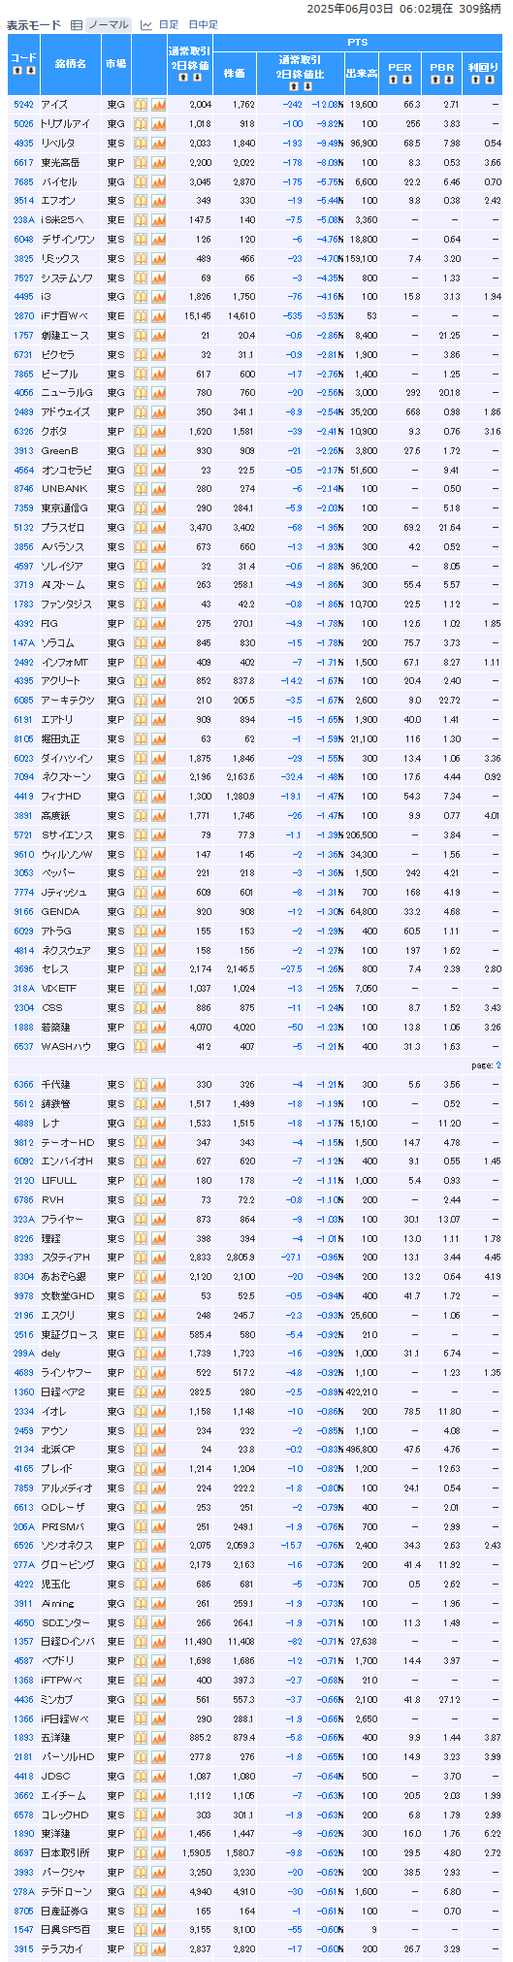Open the book info icon for パークシャ

[140, 1872]
